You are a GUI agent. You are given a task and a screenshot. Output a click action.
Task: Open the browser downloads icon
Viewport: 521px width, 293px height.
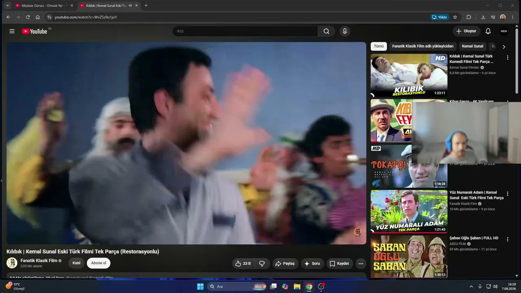pos(483,17)
